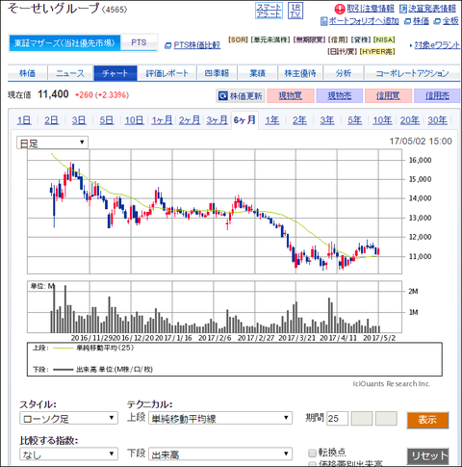
Task: Click the 現物売 sell button
Action: point(340,95)
